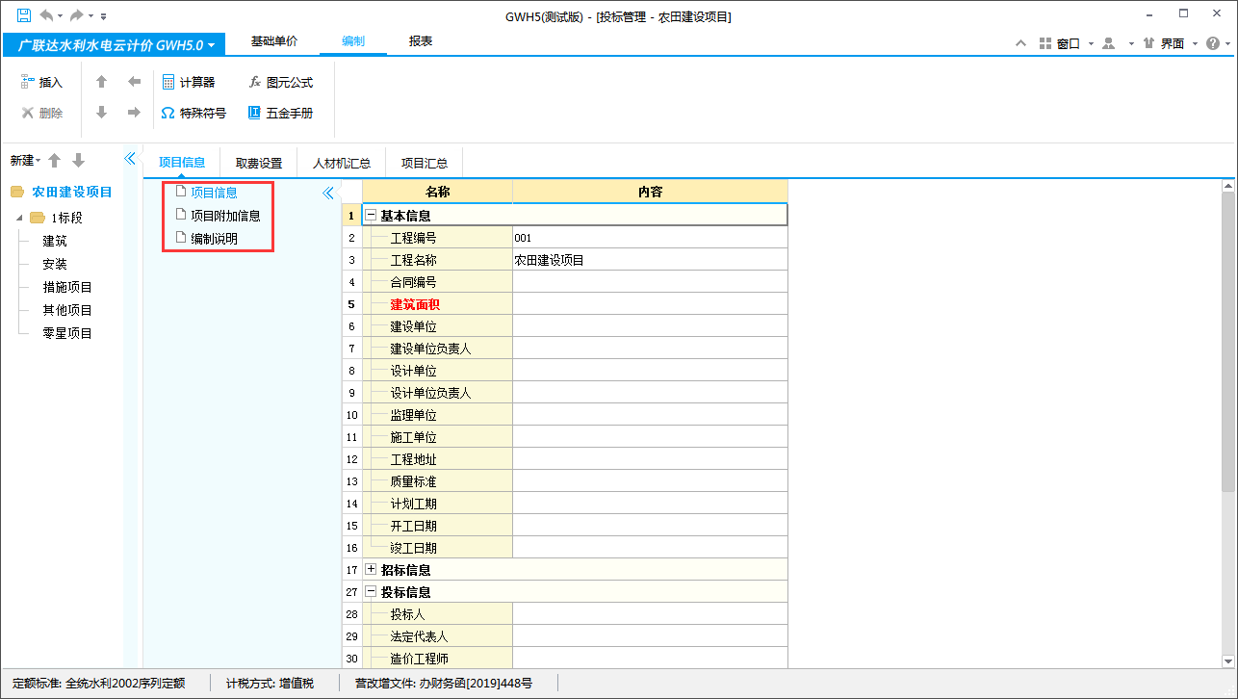Undo the last action
1238x699 pixels.
(x=46, y=15)
